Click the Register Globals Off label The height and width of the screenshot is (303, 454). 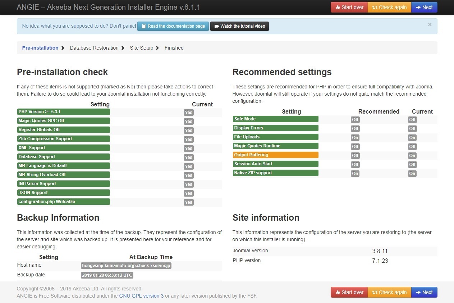(x=64, y=130)
